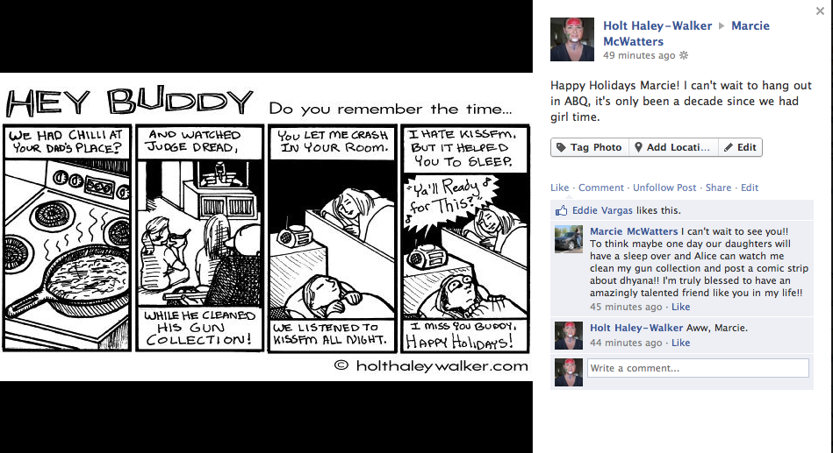Click the thumbs-up icon beside Eddie Vargas
The width and height of the screenshot is (833, 453).
click(561, 210)
